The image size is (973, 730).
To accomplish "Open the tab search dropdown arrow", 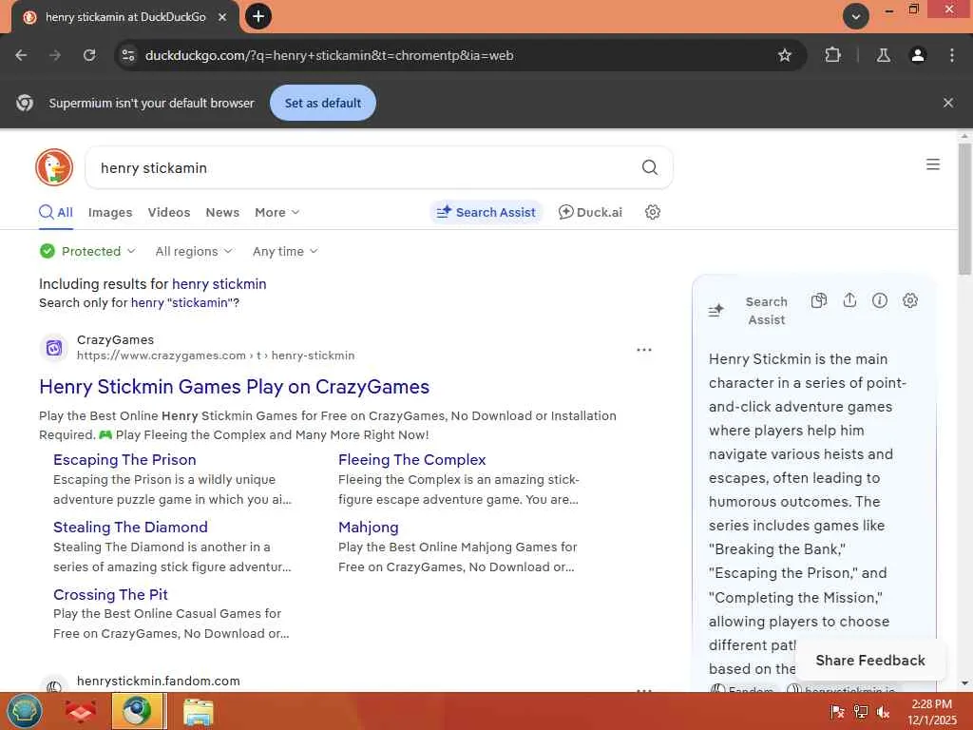I will pyautogui.click(x=856, y=16).
